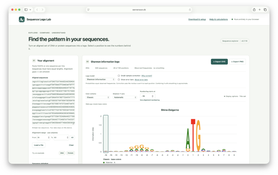
Task: Click the Numbering starts at field
Action: coord(147,96)
